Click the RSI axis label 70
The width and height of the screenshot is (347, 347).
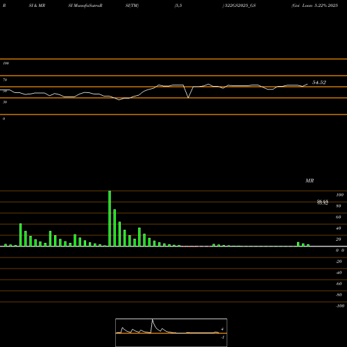point(5,80)
